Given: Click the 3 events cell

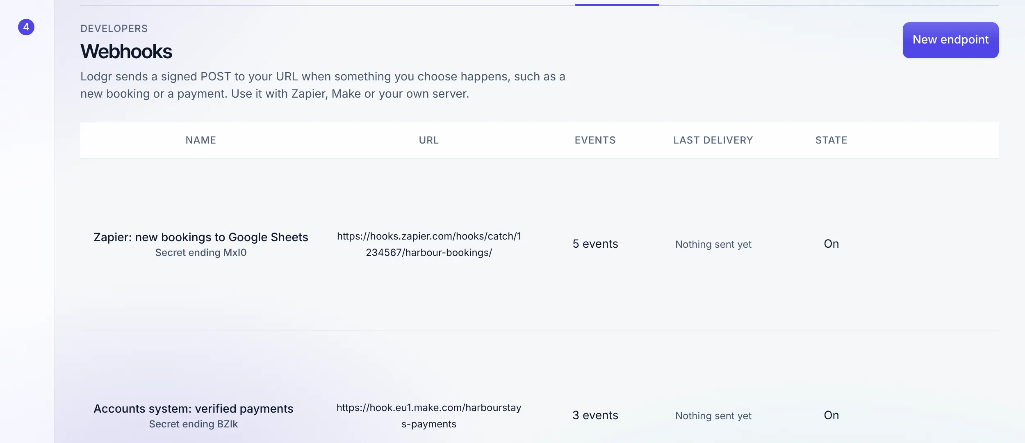Looking at the screenshot, I should click(x=595, y=415).
